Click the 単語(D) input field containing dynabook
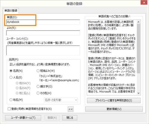Screen dimensions: 149x124 43,22
